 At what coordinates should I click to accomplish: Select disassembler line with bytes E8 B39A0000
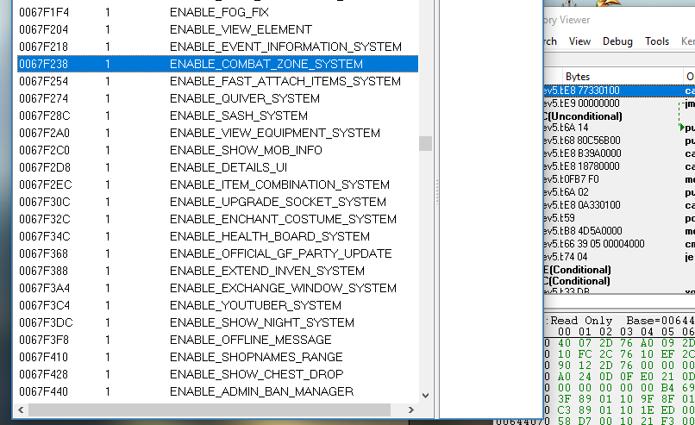[620, 153]
